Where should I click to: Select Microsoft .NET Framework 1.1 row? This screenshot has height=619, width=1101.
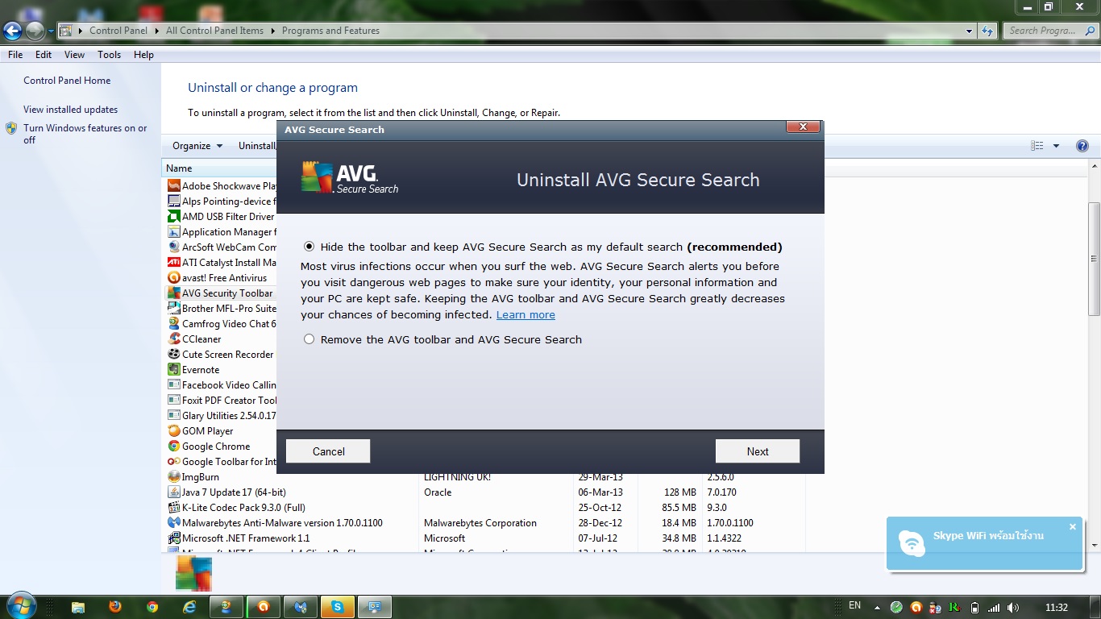pyautogui.click(x=484, y=538)
